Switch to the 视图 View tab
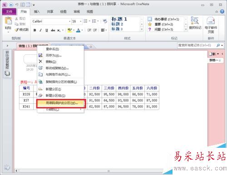The image size is (227, 175). click(90, 12)
